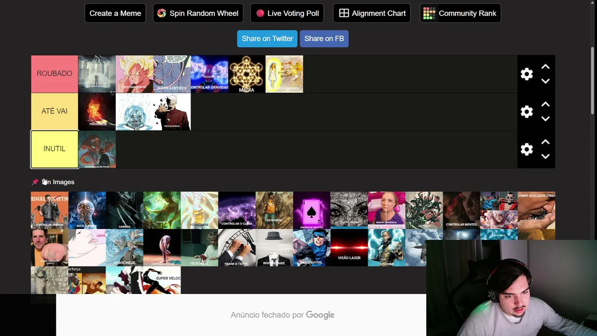Image resolution: width=597 pixels, height=336 pixels.
Task: Open settings gear for INUTIL tier
Action: pyautogui.click(x=527, y=149)
